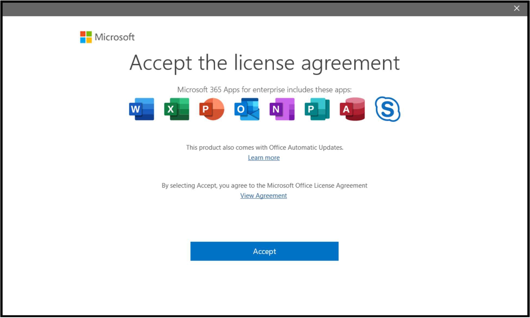Open the View Agreement link
This screenshot has height=318, width=530.
point(263,196)
